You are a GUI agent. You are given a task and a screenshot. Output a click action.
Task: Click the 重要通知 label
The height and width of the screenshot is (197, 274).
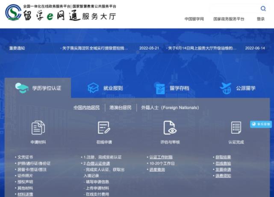click(17, 48)
